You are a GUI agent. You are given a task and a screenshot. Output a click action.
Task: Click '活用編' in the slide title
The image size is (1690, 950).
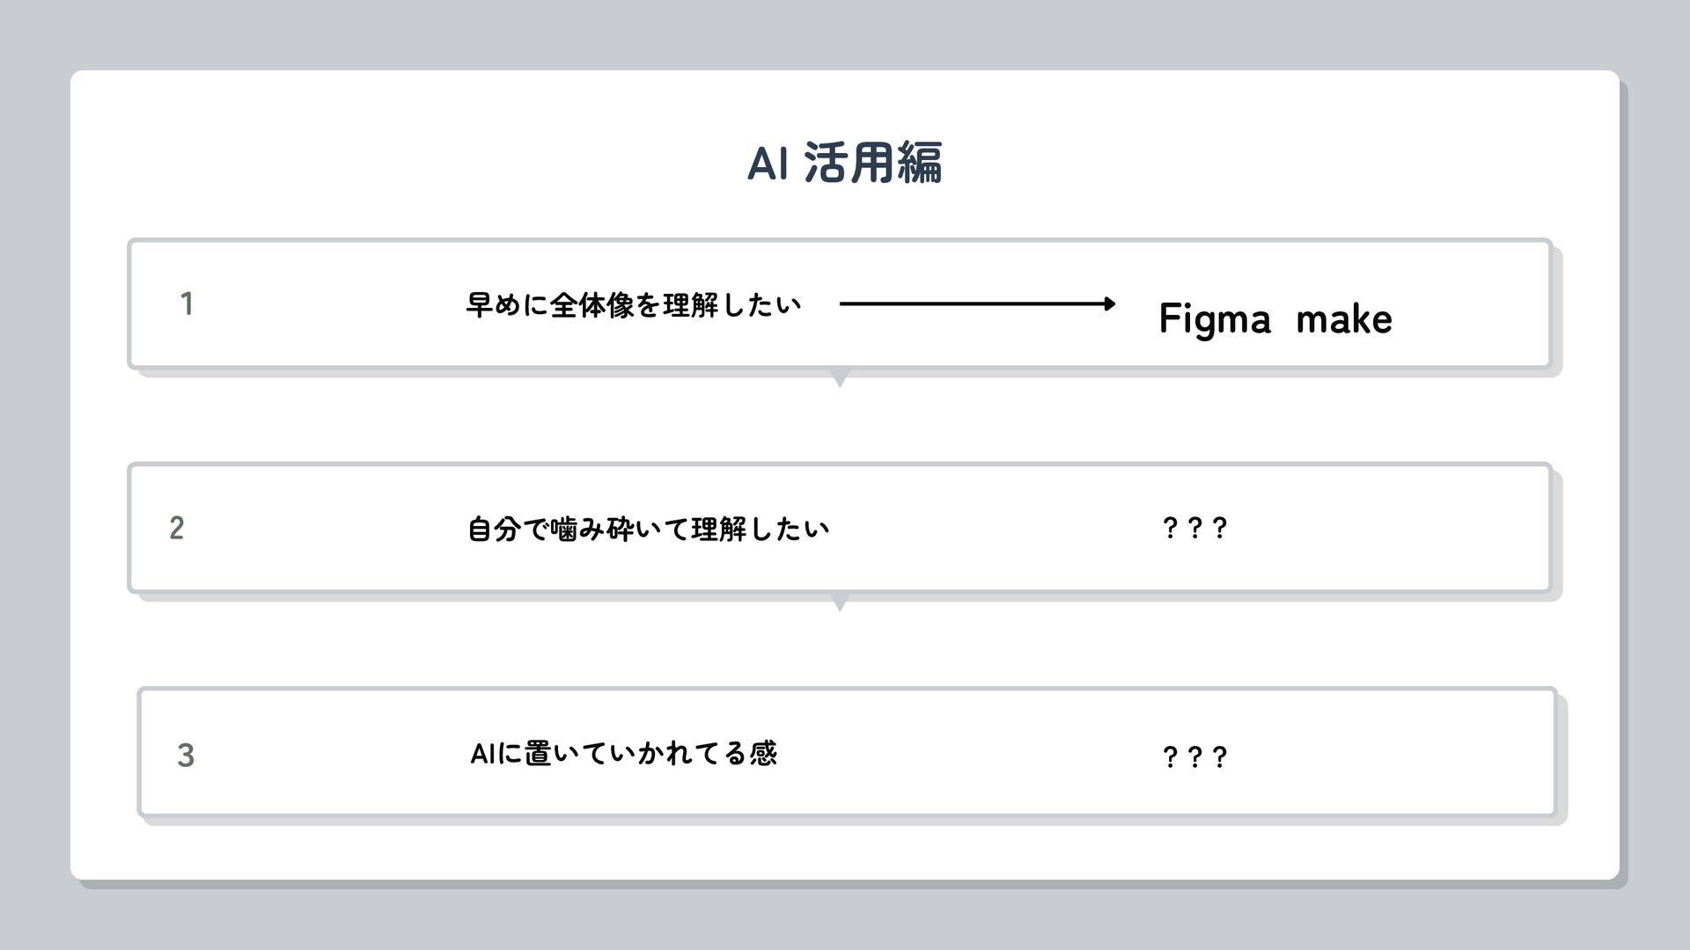(873, 164)
